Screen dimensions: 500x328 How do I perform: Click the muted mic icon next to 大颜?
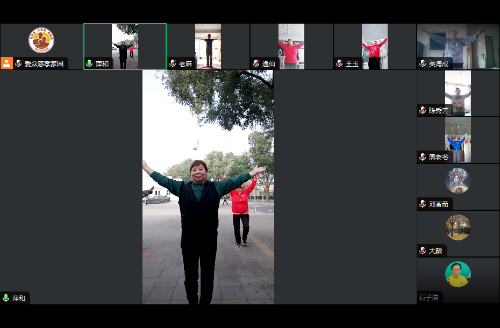point(423,251)
